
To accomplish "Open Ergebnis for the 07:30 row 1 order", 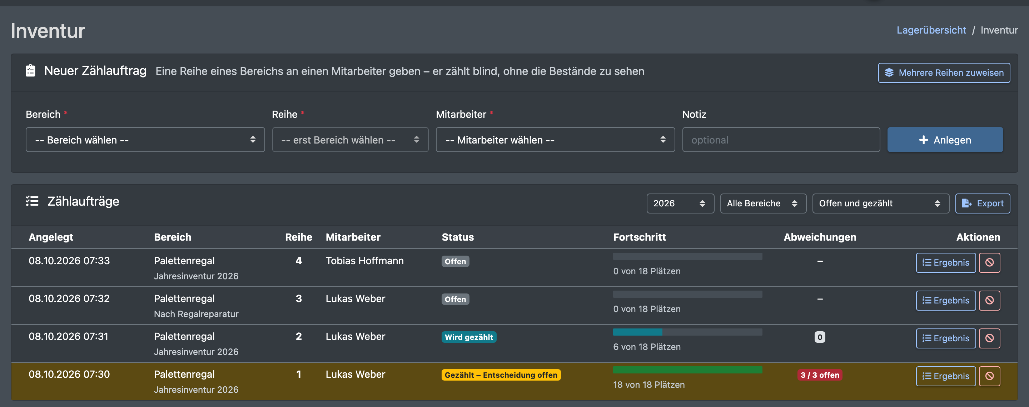I will pyautogui.click(x=945, y=376).
